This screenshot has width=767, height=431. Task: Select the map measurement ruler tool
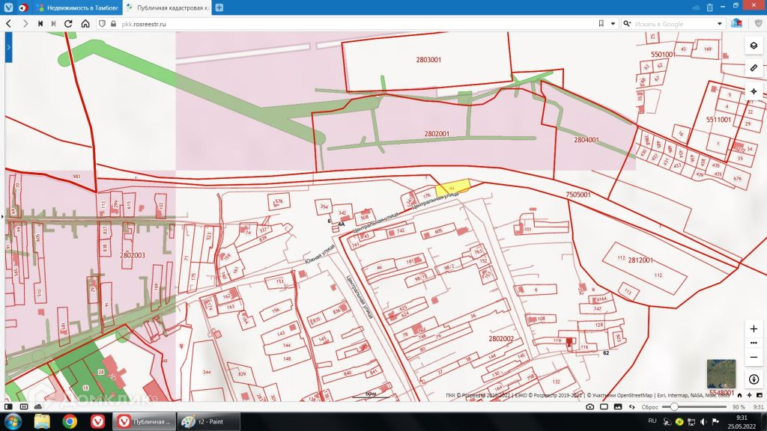point(754,68)
